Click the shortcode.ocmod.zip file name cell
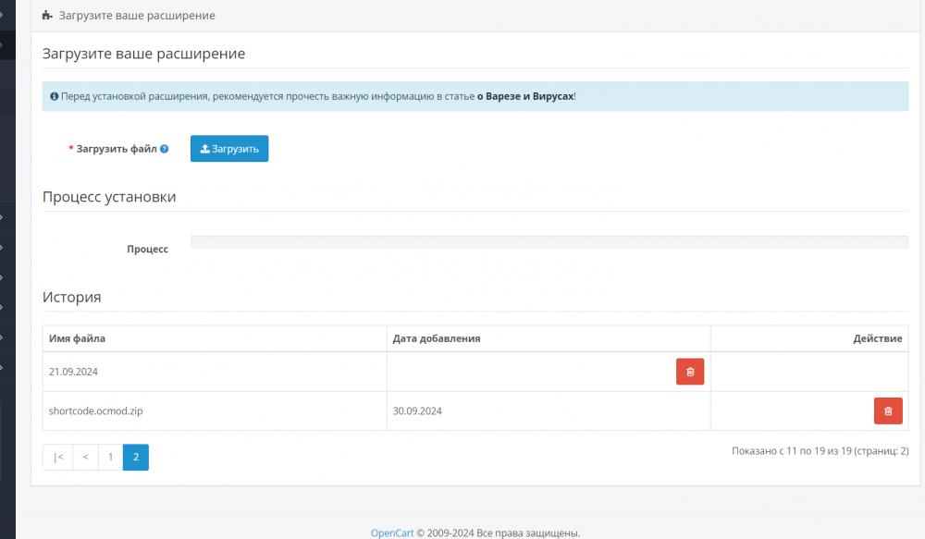The width and height of the screenshot is (925, 539). coord(215,411)
